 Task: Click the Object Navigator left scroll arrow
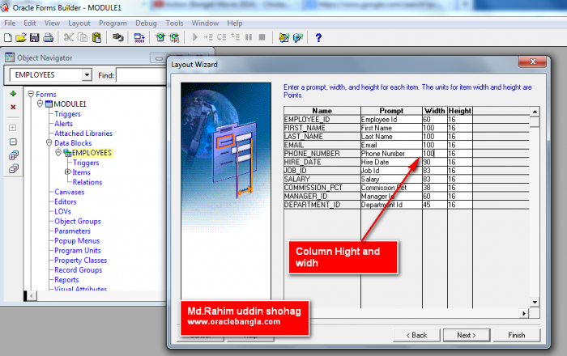tap(32, 296)
